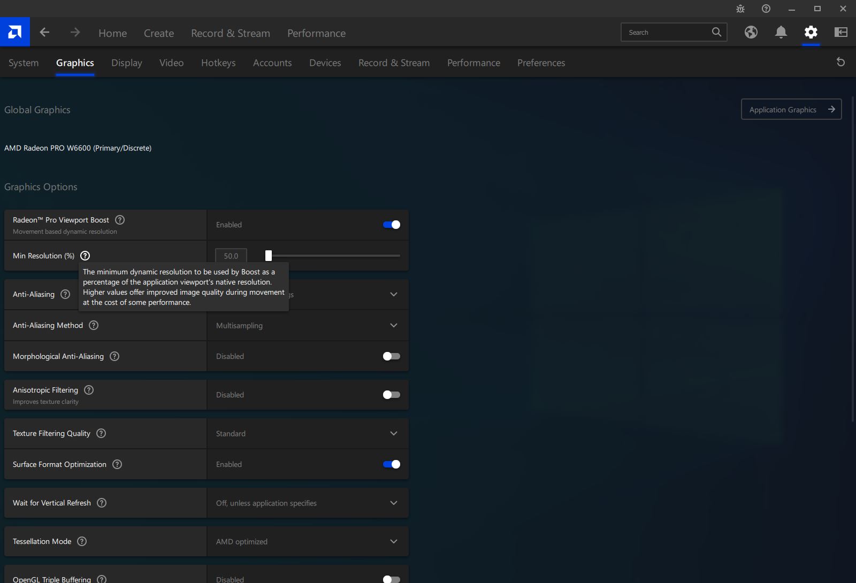Switch to the Hotkeys tab
Image resolution: width=856 pixels, height=583 pixels.
click(x=218, y=63)
